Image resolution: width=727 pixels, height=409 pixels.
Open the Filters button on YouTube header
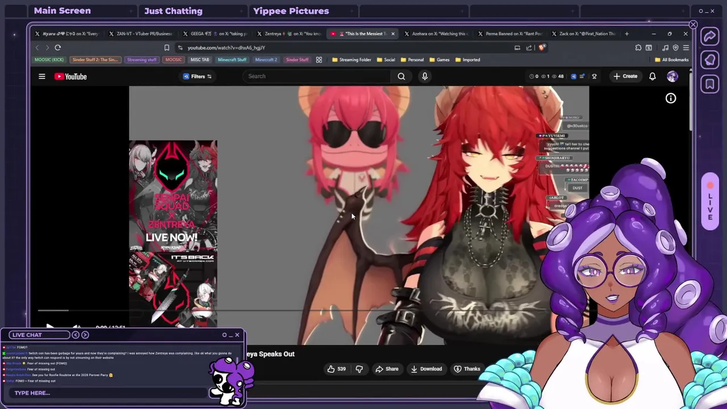198,76
